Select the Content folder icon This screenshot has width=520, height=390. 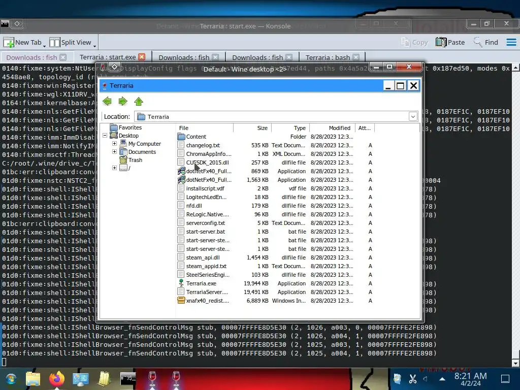coord(181,136)
